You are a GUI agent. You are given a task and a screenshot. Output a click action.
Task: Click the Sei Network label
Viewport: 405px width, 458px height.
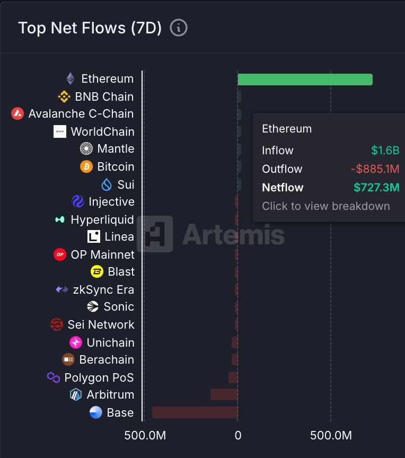click(101, 324)
